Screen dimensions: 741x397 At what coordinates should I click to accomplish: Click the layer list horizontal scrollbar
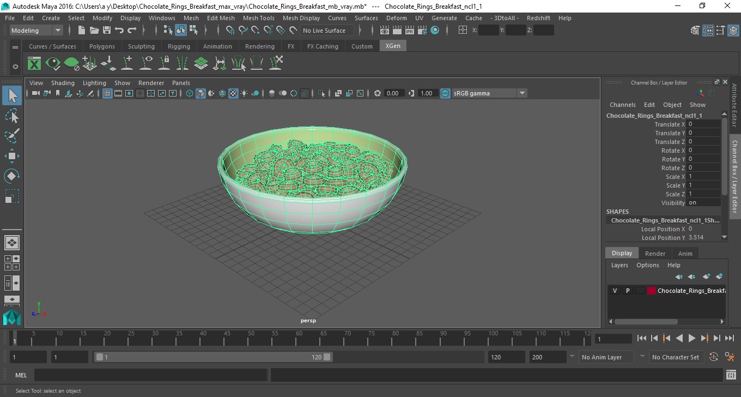[646, 321]
